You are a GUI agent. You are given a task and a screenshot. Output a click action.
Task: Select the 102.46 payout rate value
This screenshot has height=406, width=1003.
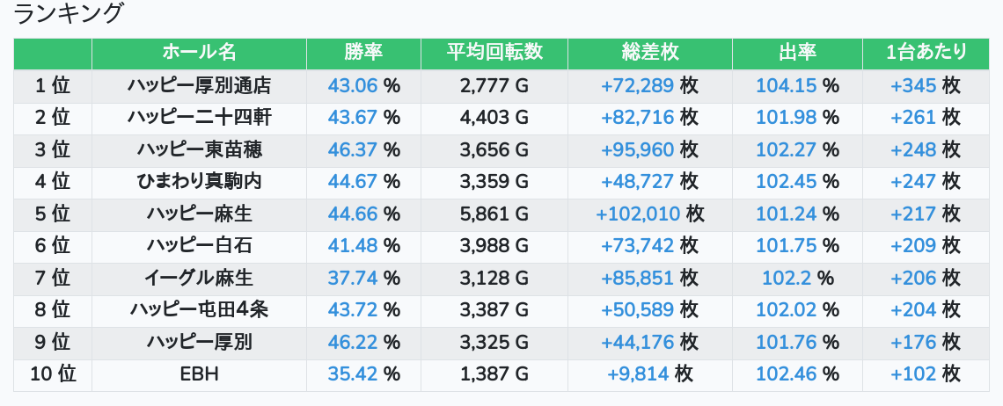(787, 374)
